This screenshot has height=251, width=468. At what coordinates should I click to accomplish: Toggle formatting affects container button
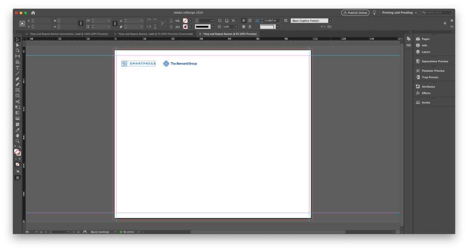pos(16,159)
